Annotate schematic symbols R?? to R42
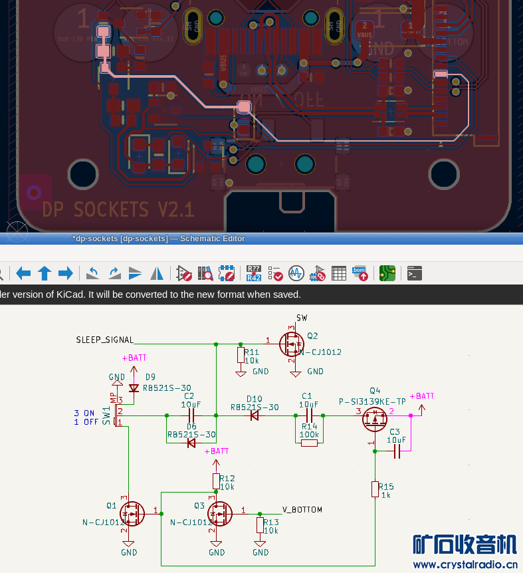The height and width of the screenshot is (573, 523). pos(254,273)
